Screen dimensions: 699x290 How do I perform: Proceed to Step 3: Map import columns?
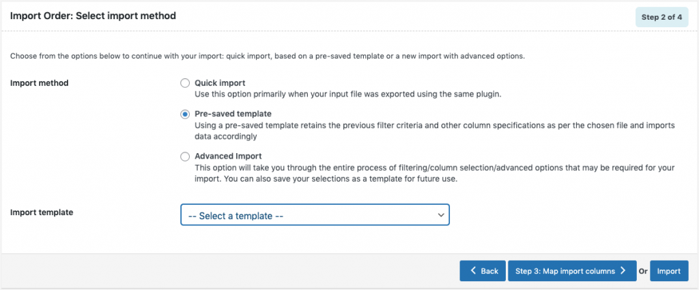(565, 271)
